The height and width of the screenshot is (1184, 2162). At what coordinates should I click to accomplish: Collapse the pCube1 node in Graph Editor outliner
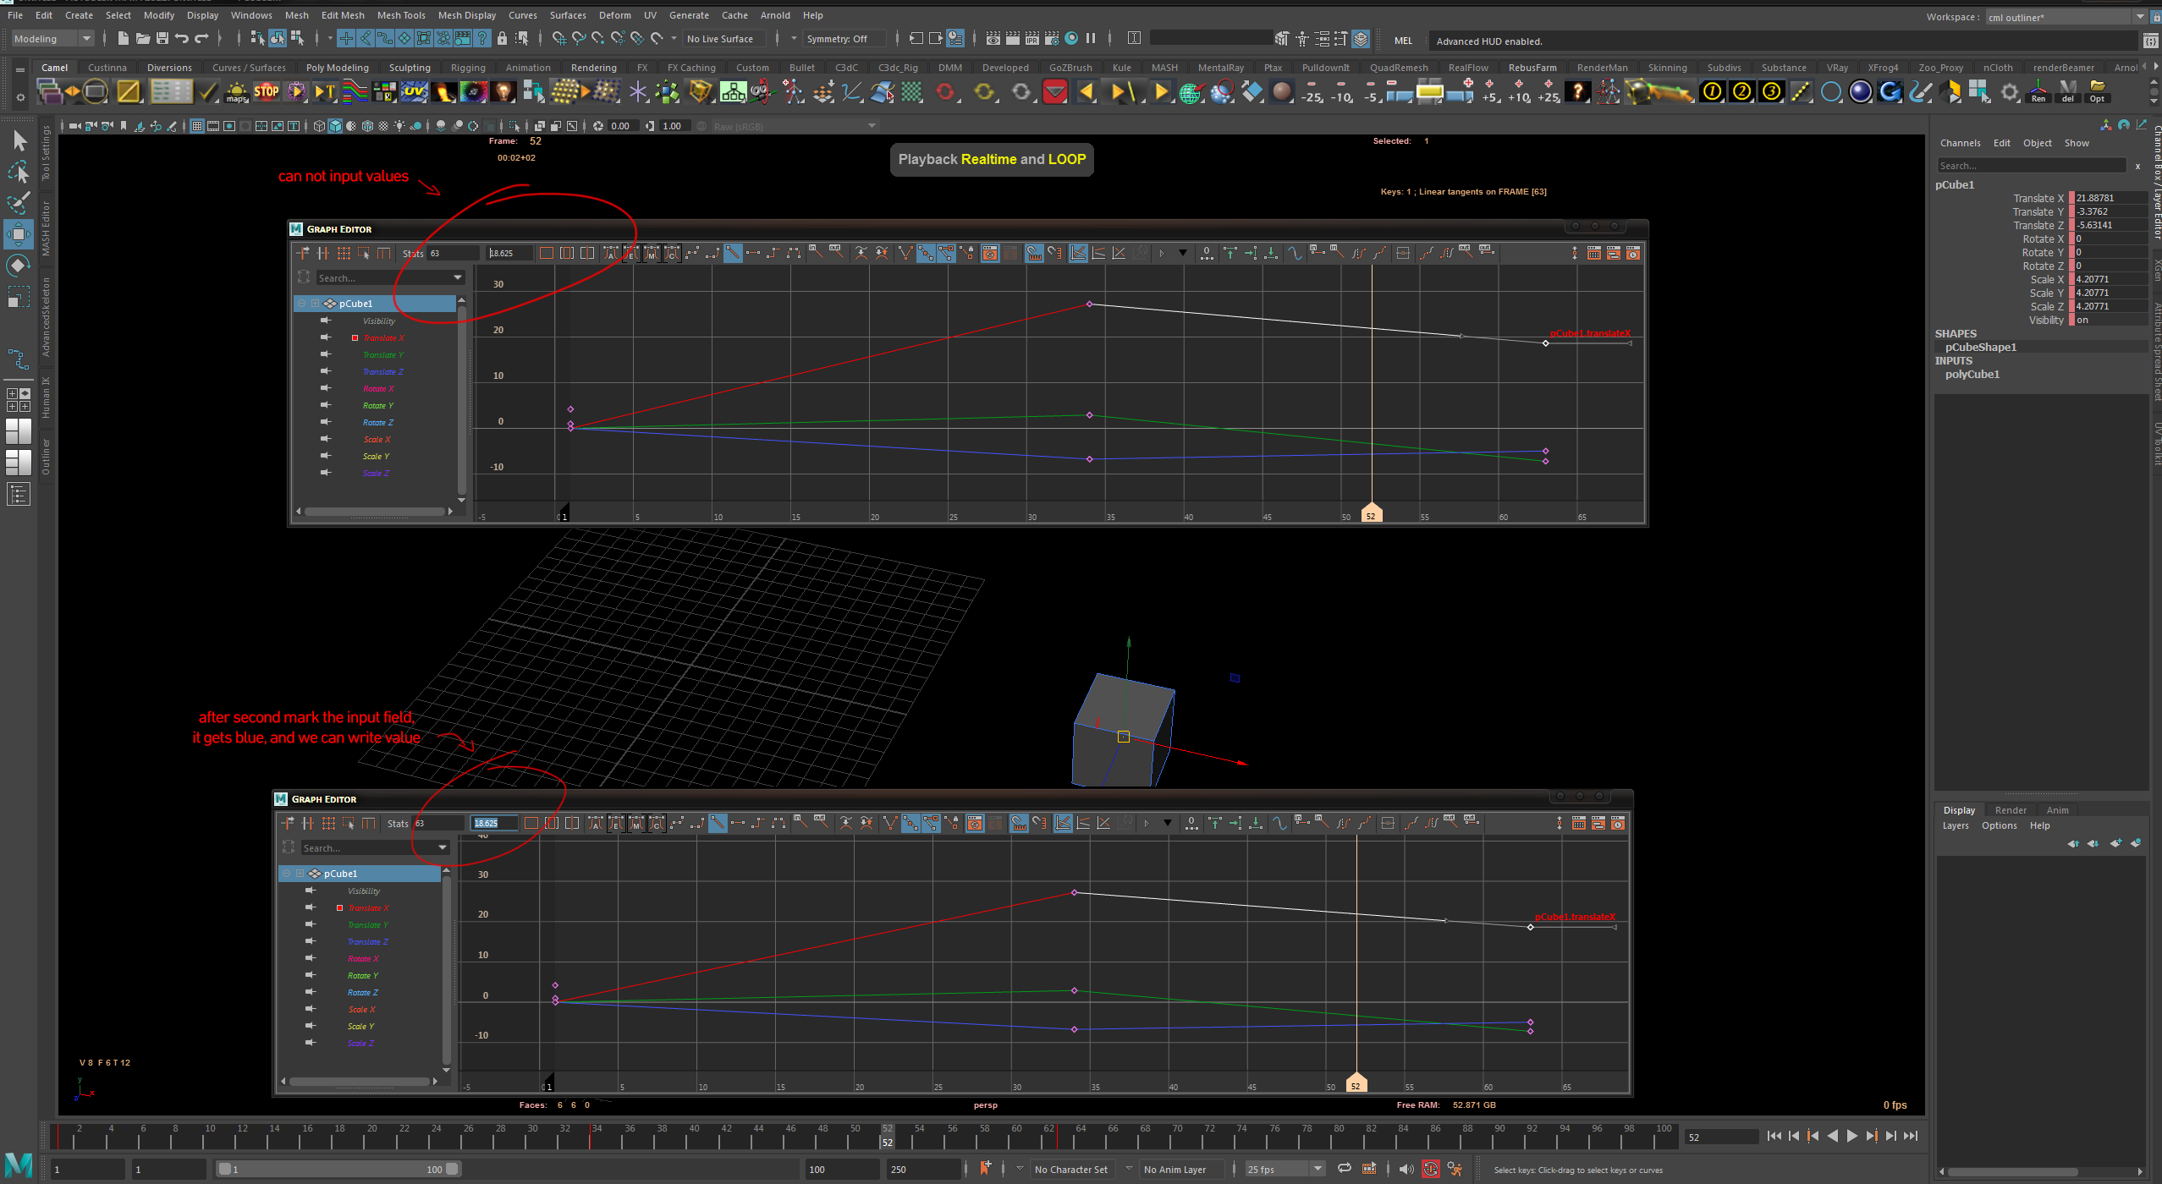click(x=302, y=303)
